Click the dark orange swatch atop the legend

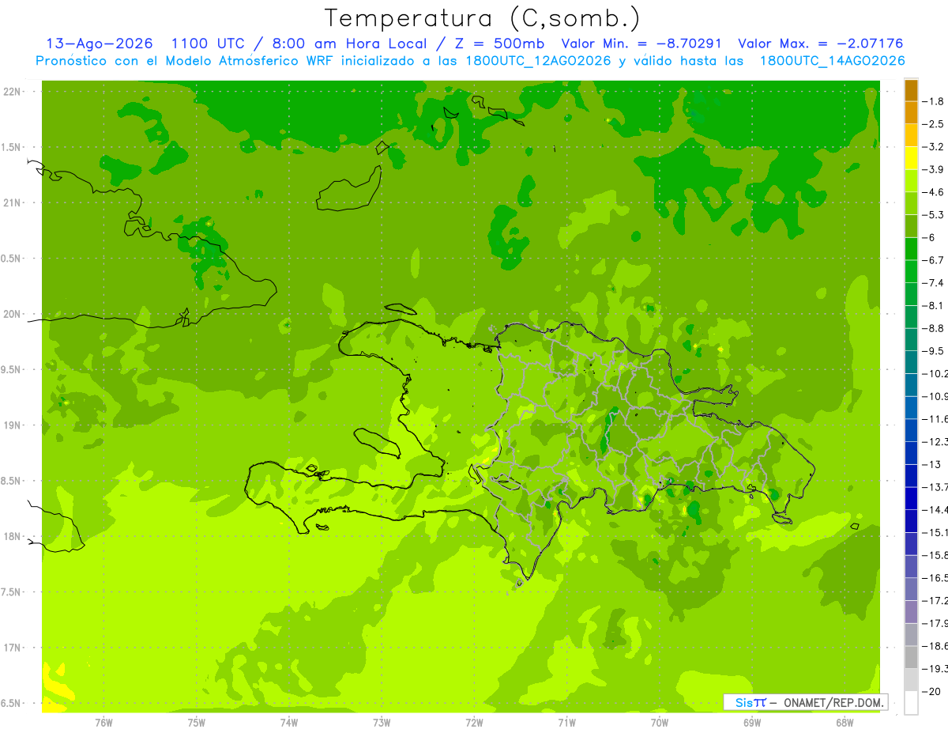[x=911, y=90]
